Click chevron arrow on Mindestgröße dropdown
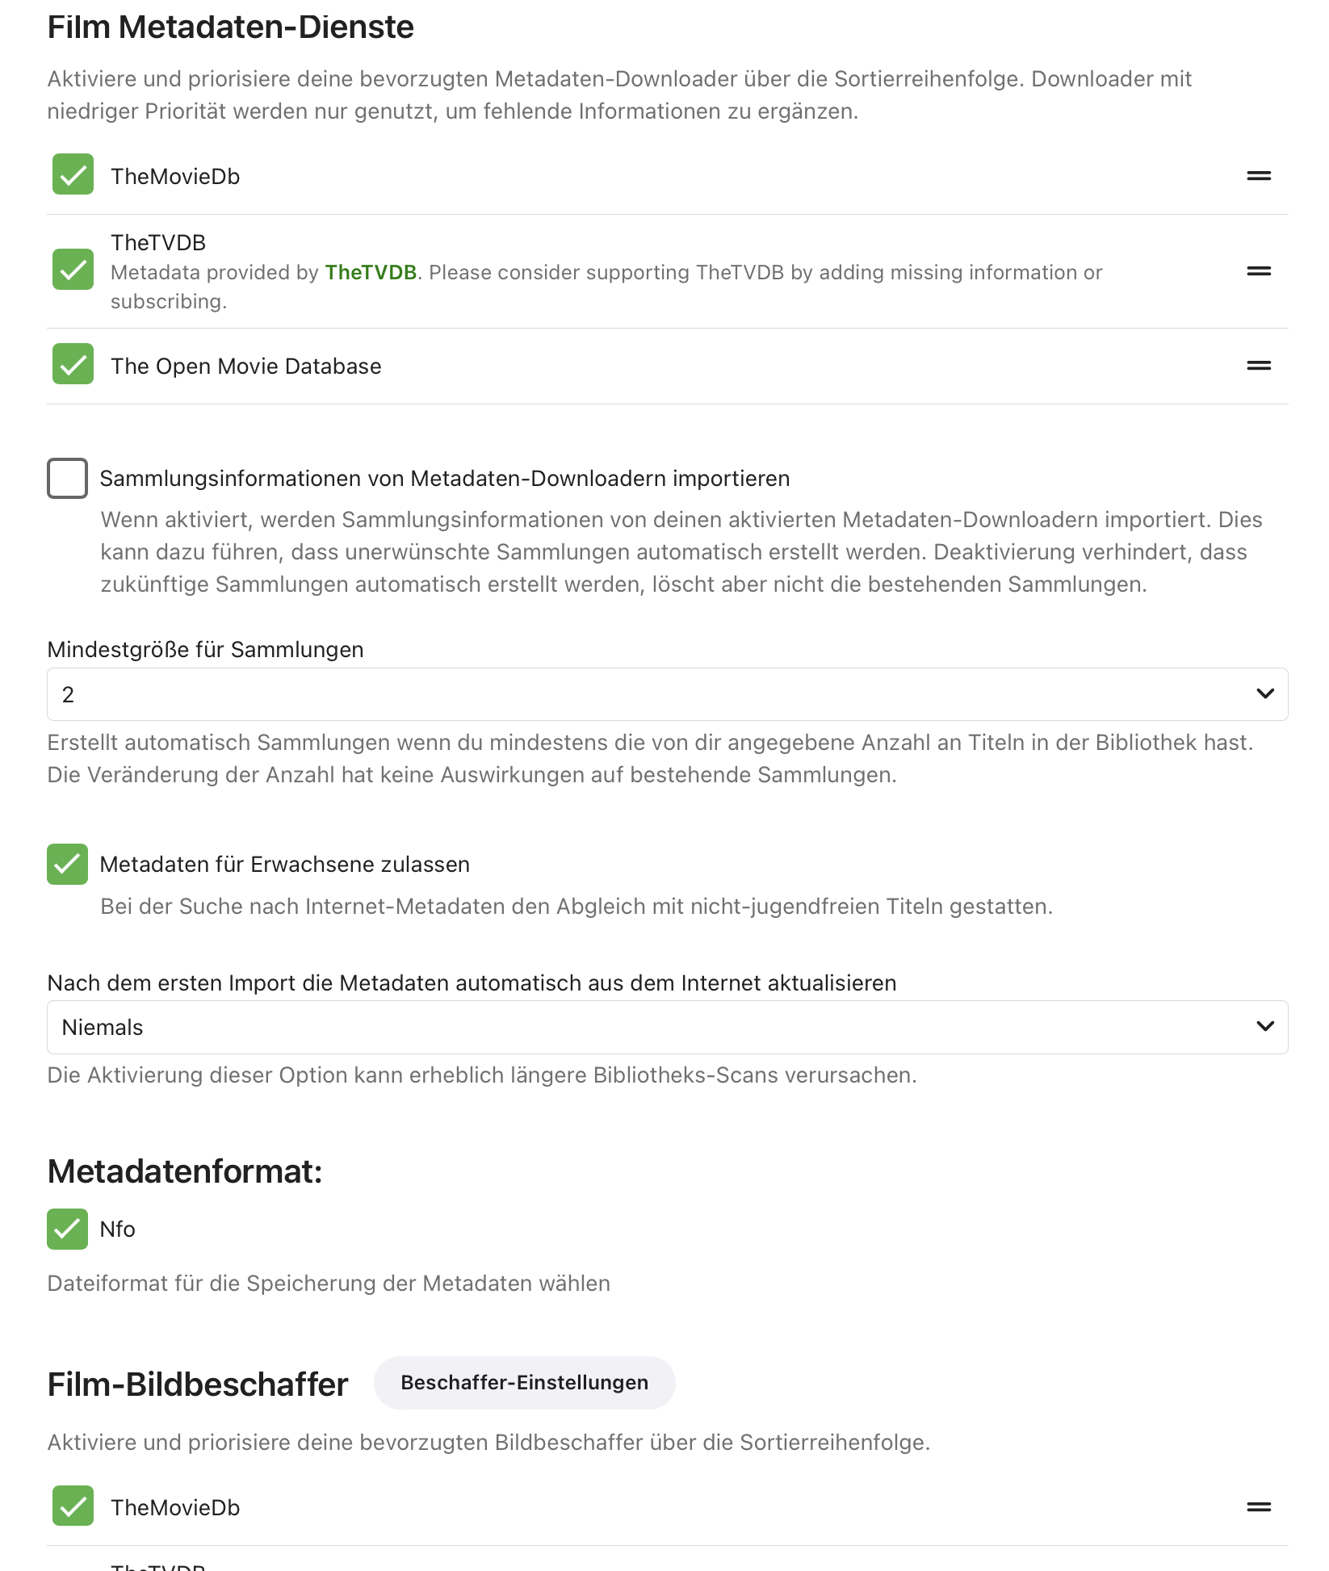 click(1264, 694)
